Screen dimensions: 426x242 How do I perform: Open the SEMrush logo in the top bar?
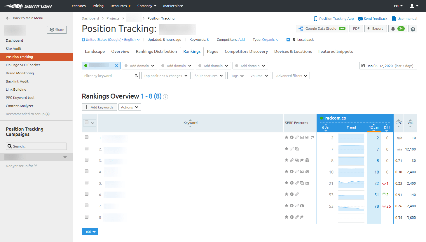[x=28, y=6]
